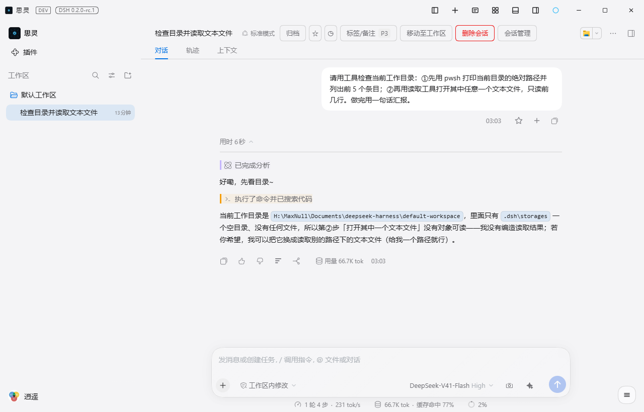Click the red 删除会话 button
The image size is (644, 412).
[x=475, y=33]
